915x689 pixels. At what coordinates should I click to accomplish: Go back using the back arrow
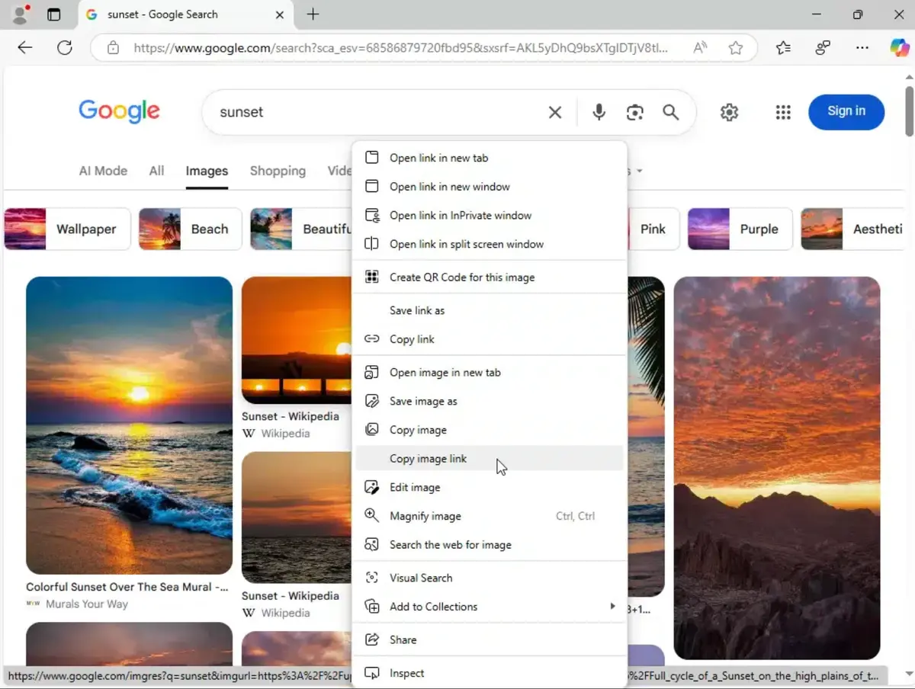(25, 48)
